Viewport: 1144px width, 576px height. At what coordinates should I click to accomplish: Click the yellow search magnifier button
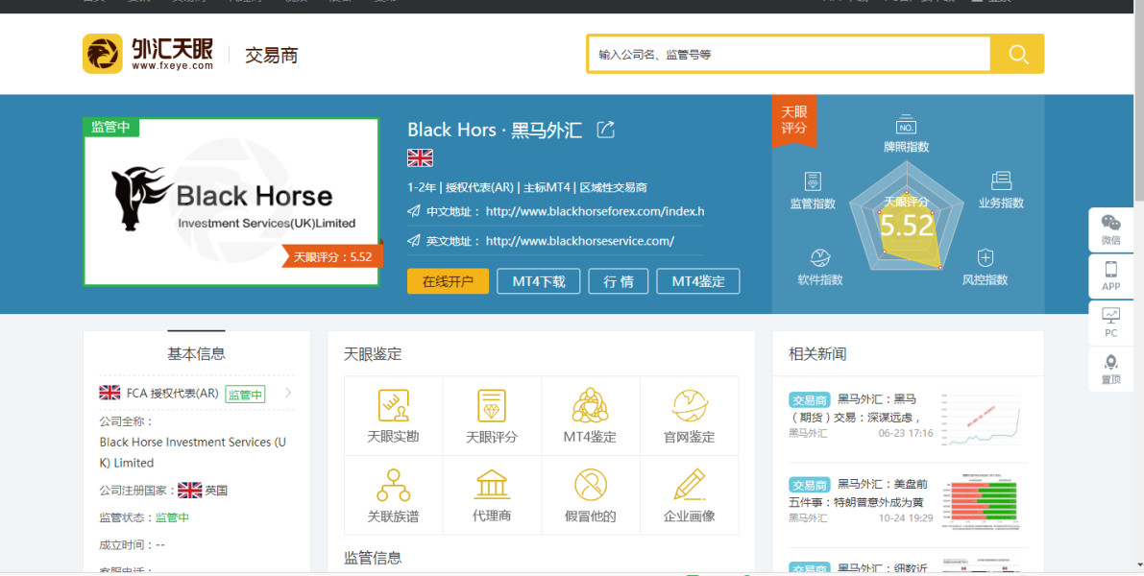point(1017,54)
